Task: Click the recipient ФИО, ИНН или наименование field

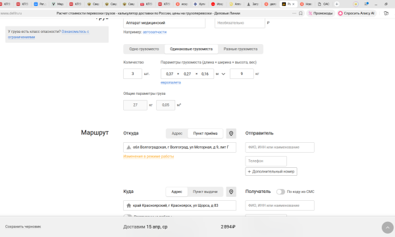Action: click(280, 205)
